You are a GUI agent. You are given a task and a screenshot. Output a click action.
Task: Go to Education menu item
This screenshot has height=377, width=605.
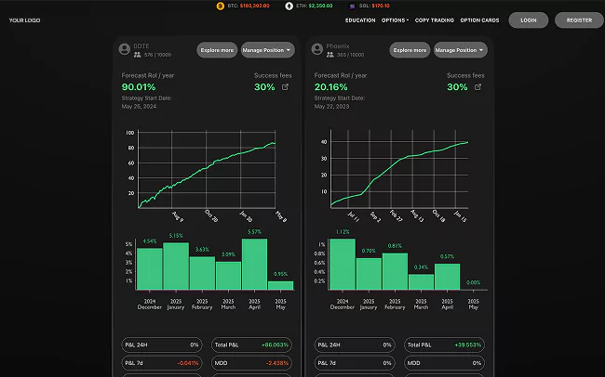tap(360, 19)
